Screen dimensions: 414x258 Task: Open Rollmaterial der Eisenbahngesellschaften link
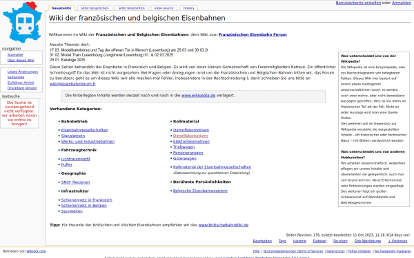point(212,167)
